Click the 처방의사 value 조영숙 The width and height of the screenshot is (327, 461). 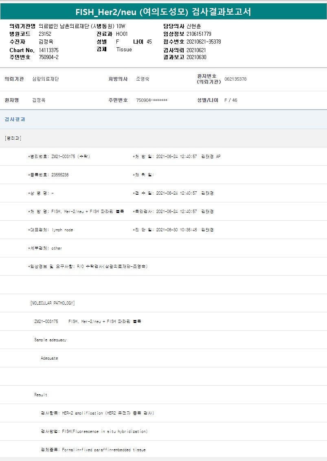tap(143, 79)
